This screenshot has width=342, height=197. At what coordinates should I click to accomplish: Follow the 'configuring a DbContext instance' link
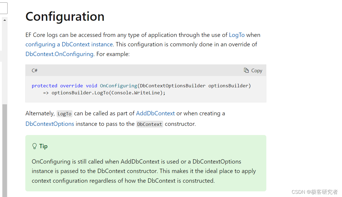pyautogui.click(x=69, y=44)
